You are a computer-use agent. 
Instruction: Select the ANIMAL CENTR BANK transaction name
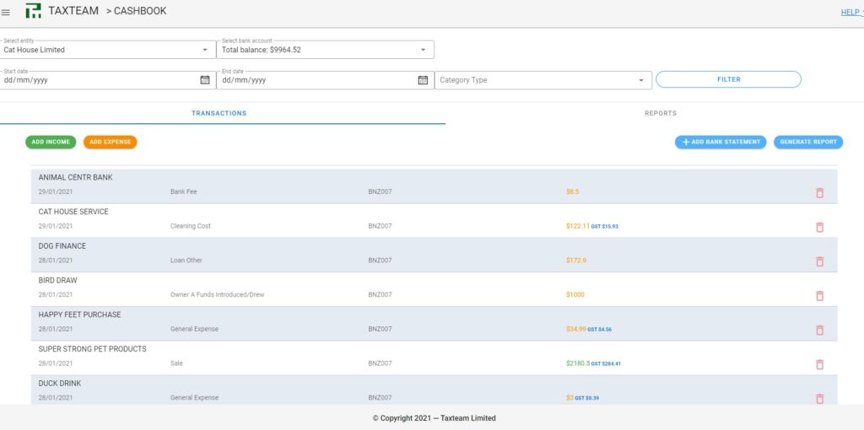tap(75, 177)
